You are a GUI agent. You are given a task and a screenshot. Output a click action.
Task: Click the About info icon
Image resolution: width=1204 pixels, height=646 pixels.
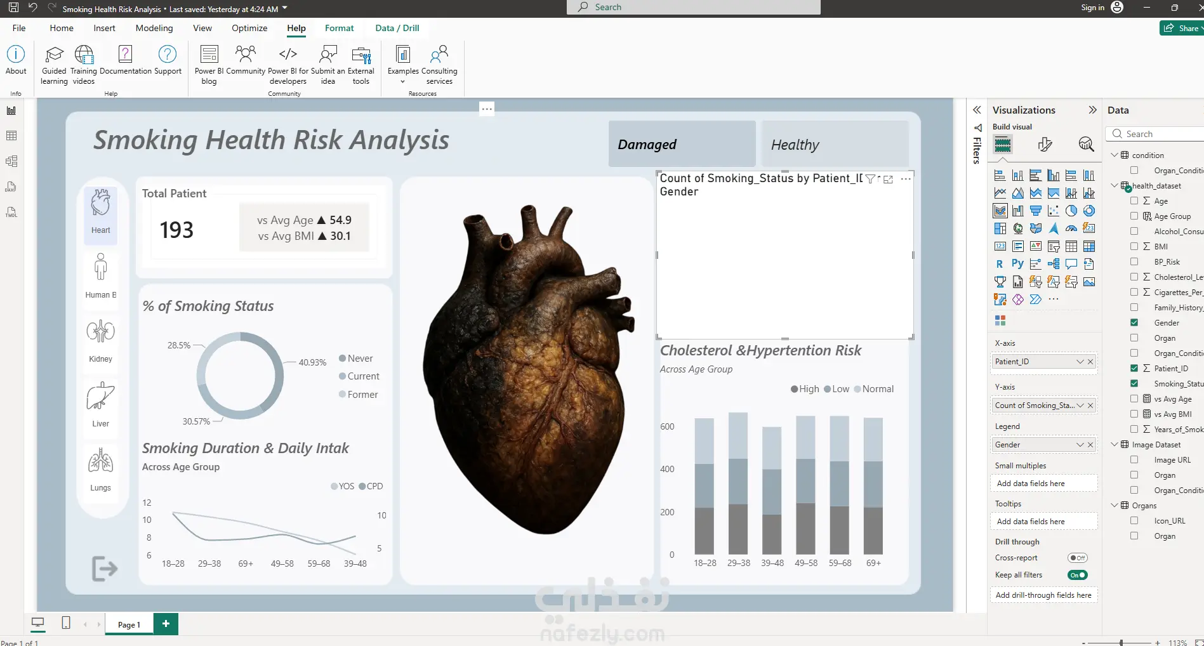tap(16, 60)
